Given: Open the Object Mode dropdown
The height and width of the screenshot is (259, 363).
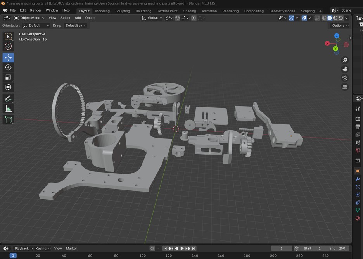Looking at the screenshot, I should 29,18.
